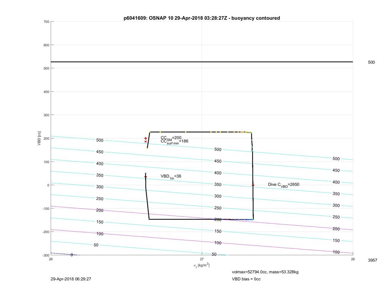Click the red plus marker beside VBD_1m=36
The height and width of the screenshot is (287, 390).
point(146,177)
